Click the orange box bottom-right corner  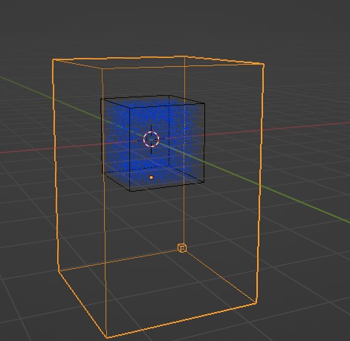point(256,303)
